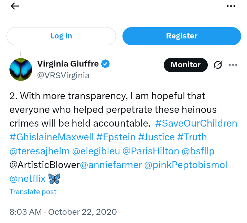Image resolution: width=247 pixels, height=223 pixels.
Task: Click the blue verified checkmark badge
Action: point(105,64)
